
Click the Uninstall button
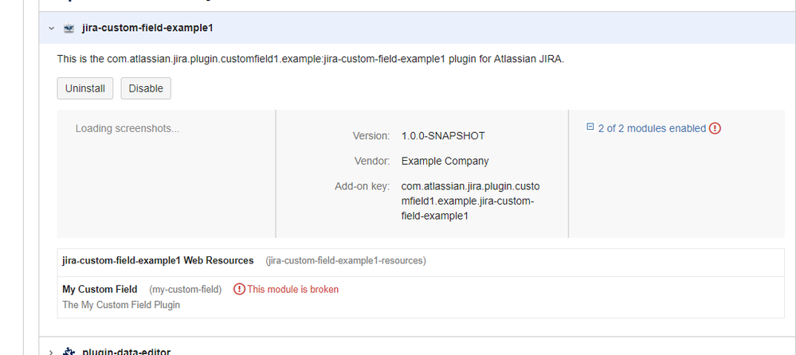[x=84, y=88]
